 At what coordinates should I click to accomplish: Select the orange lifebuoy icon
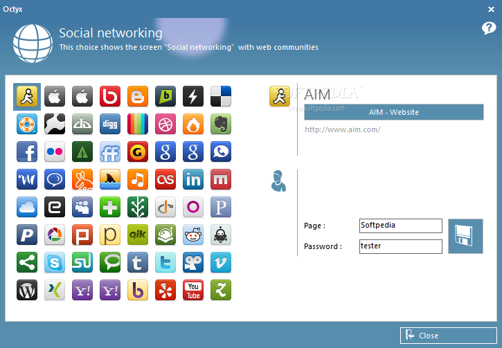point(27,124)
